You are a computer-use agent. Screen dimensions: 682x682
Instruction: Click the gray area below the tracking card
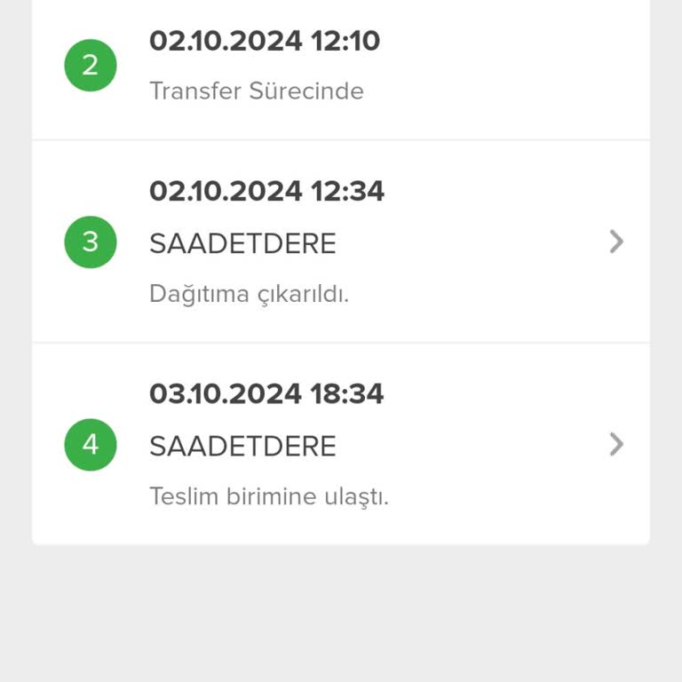[x=341, y=614]
